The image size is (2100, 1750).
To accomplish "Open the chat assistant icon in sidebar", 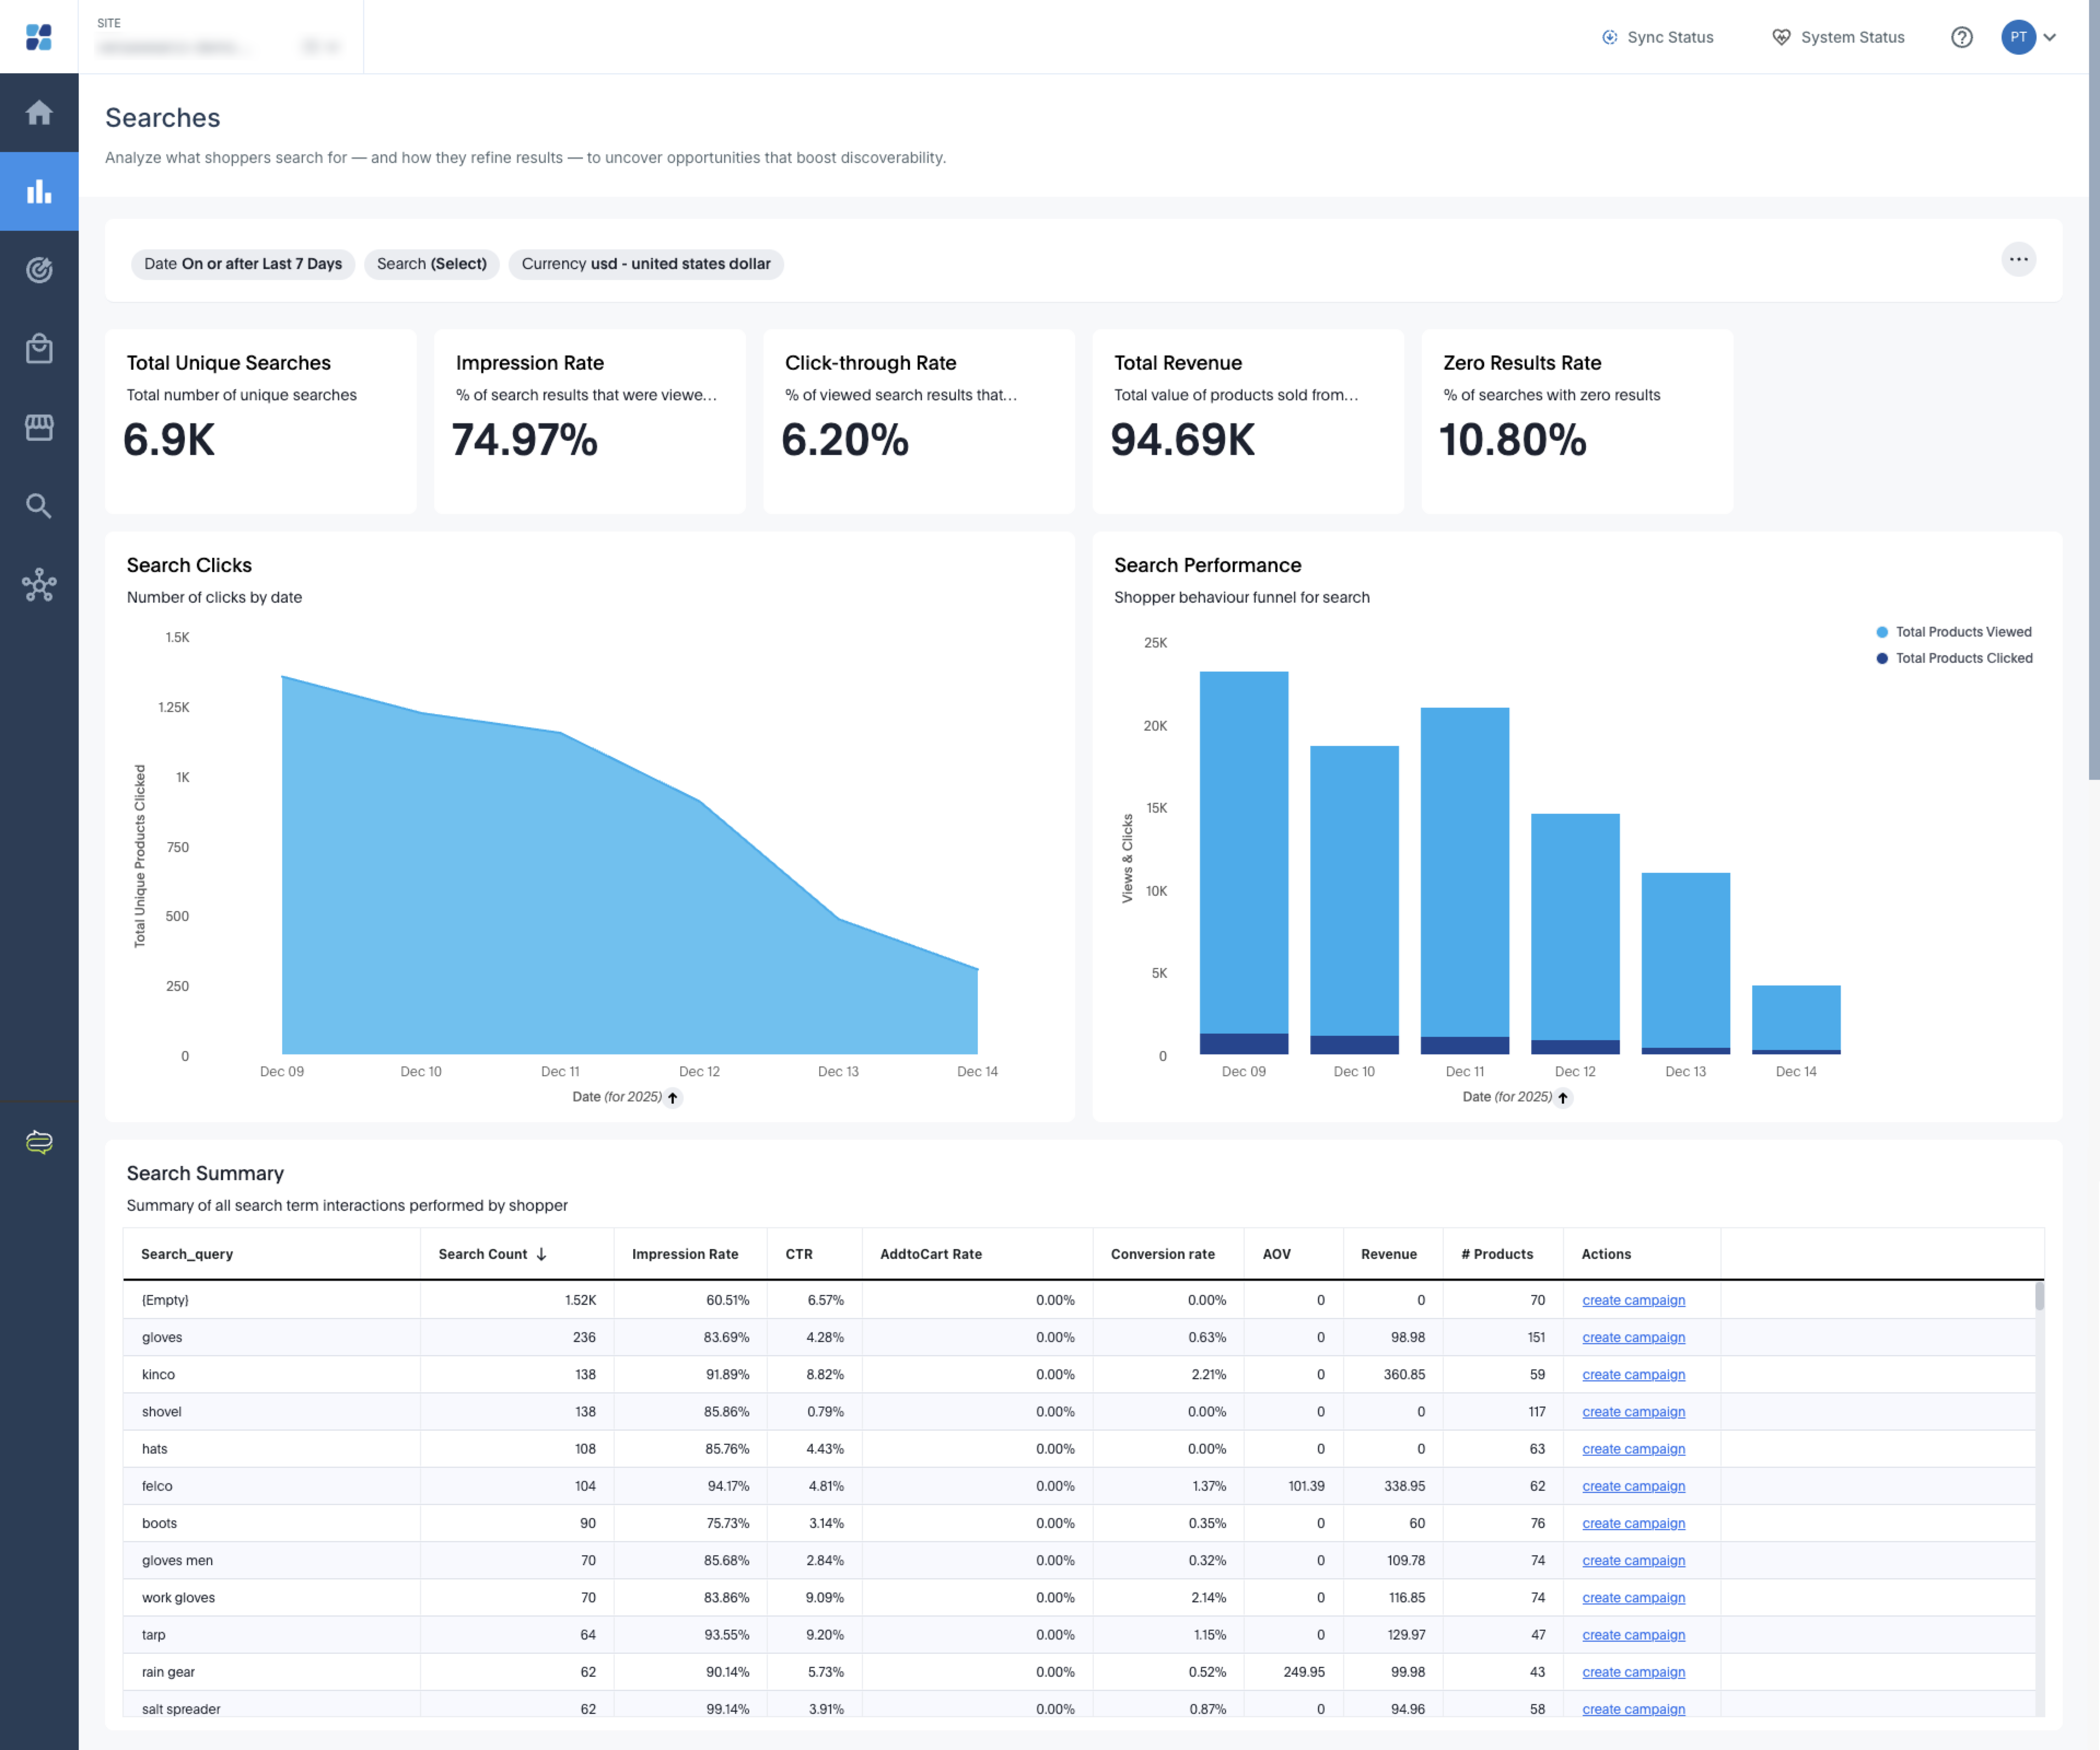I will click(x=39, y=1142).
